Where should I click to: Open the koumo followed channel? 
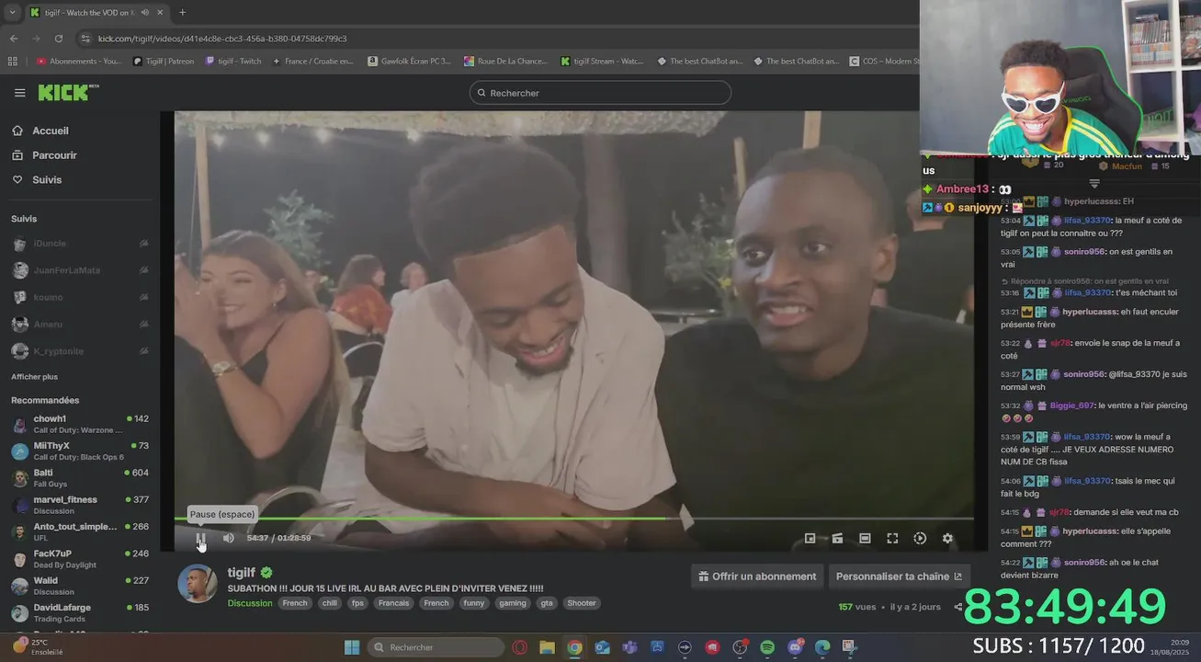click(80, 297)
